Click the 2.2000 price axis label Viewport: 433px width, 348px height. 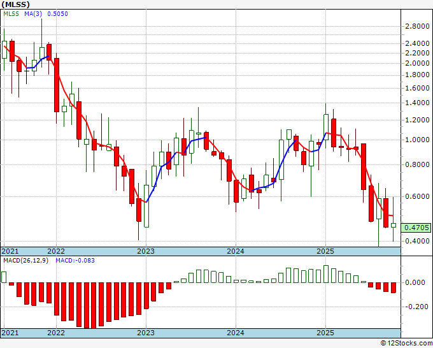point(417,53)
